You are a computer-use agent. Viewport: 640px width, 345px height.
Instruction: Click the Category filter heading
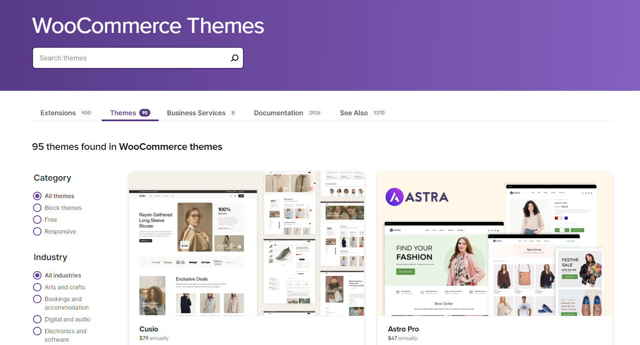pyautogui.click(x=52, y=178)
